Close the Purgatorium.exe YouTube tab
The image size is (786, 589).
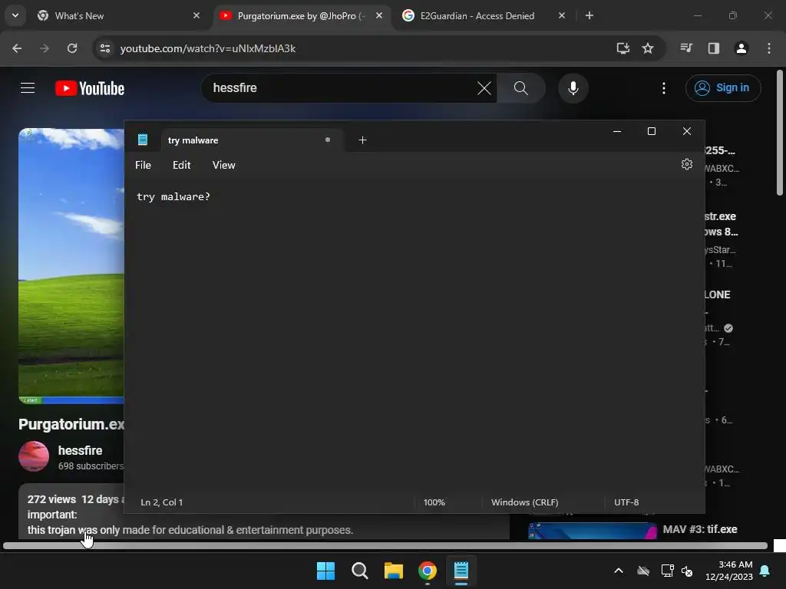[379, 15]
